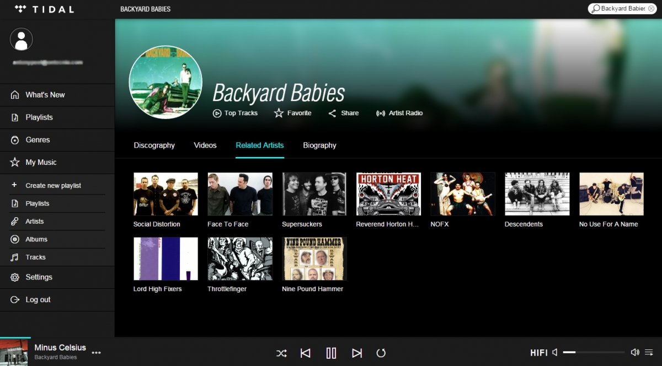Open Social Distortion artist thumbnail
The height and width of the screenshot is (366, 662).
(165, 194)
